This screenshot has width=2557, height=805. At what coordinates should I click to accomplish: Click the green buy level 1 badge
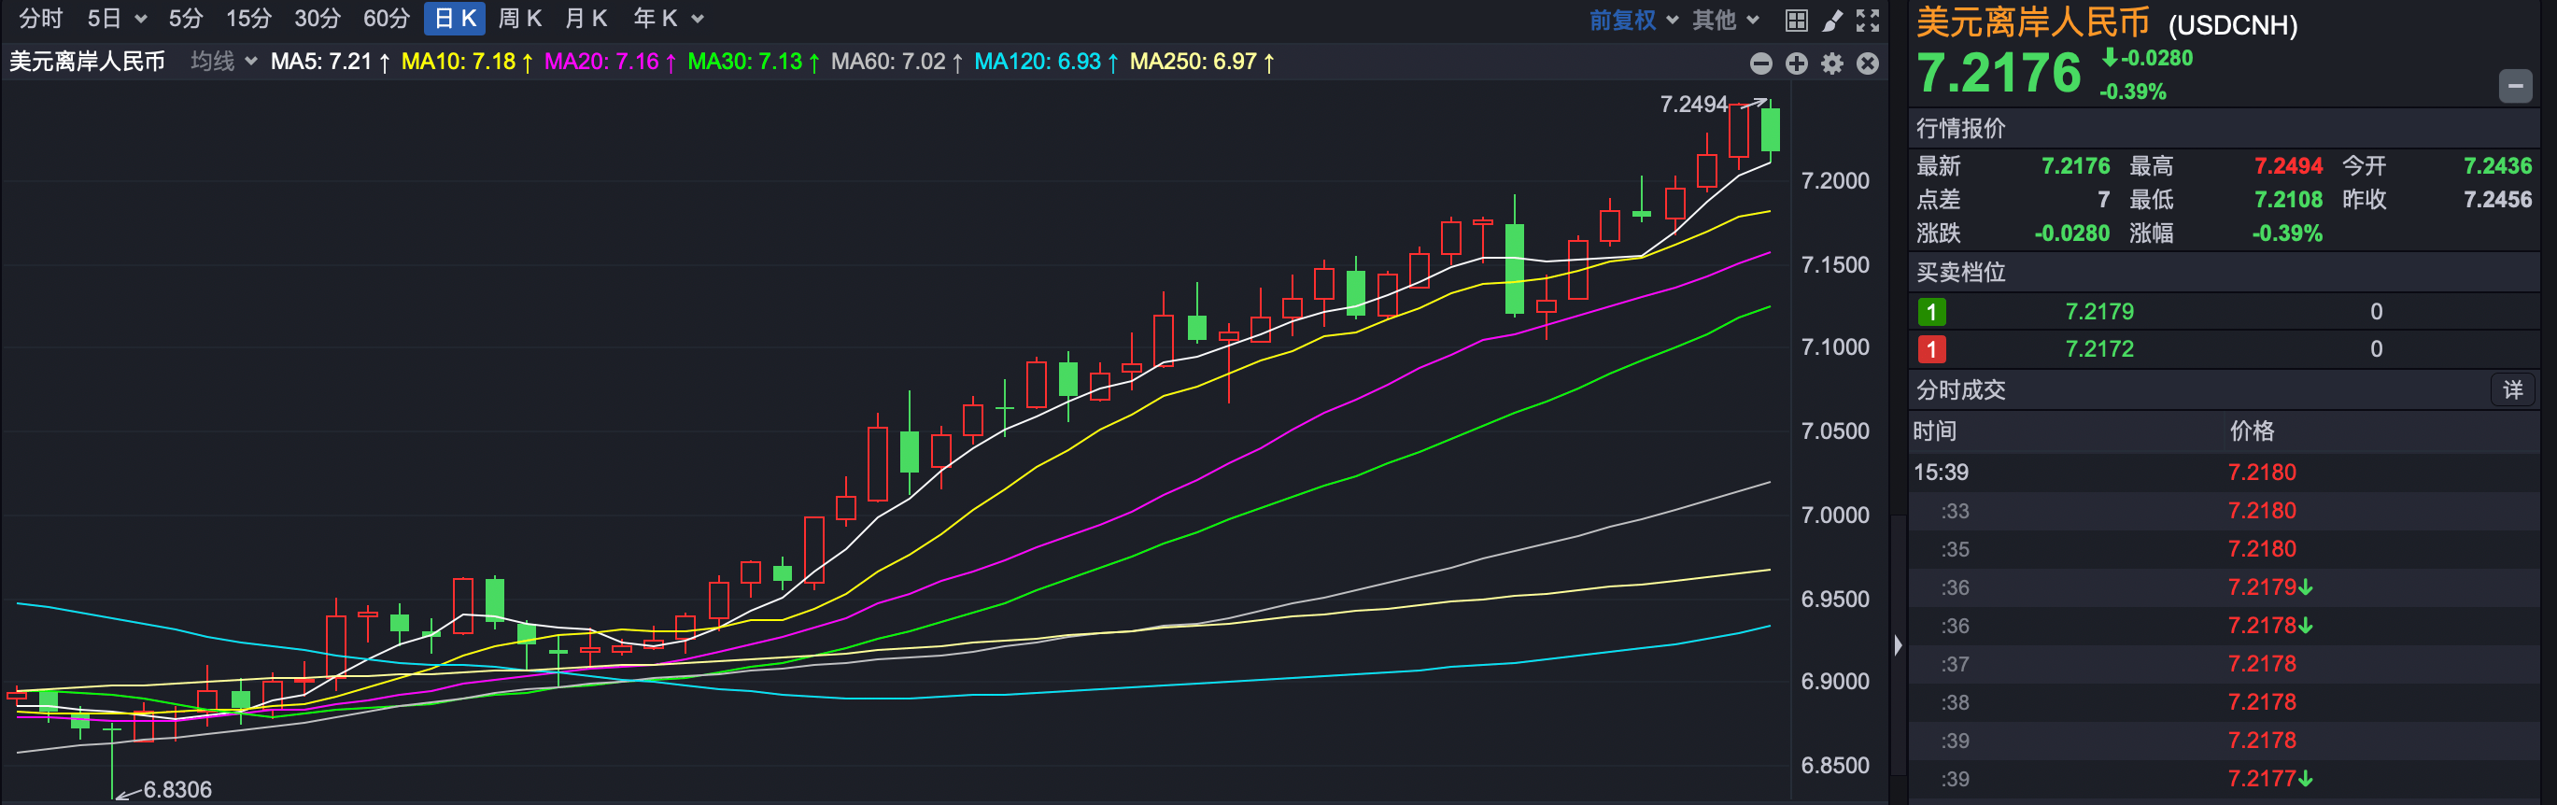[1931, 312]
